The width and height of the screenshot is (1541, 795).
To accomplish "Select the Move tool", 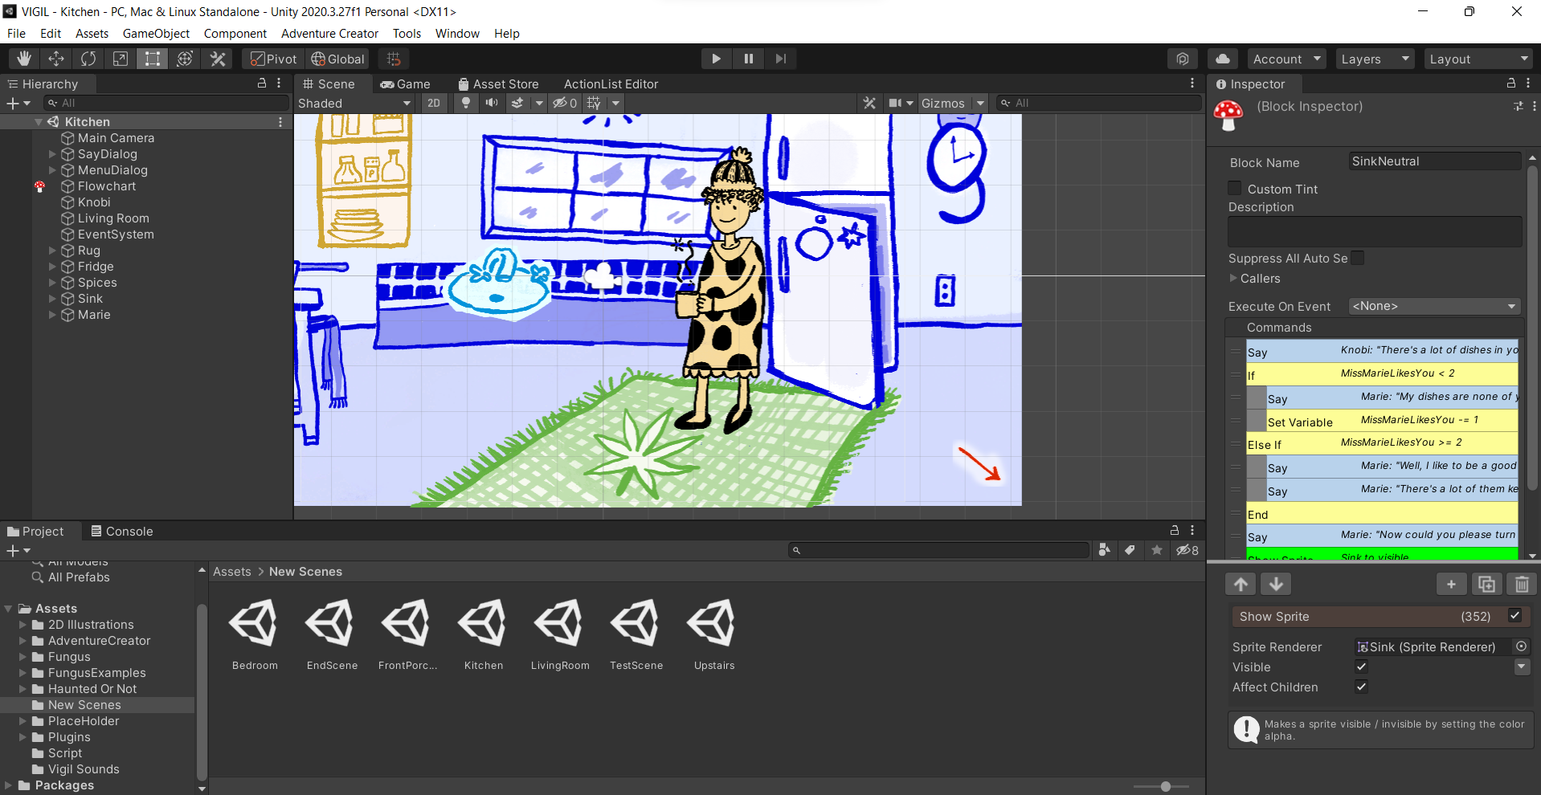I will click(x=56, y=59).
